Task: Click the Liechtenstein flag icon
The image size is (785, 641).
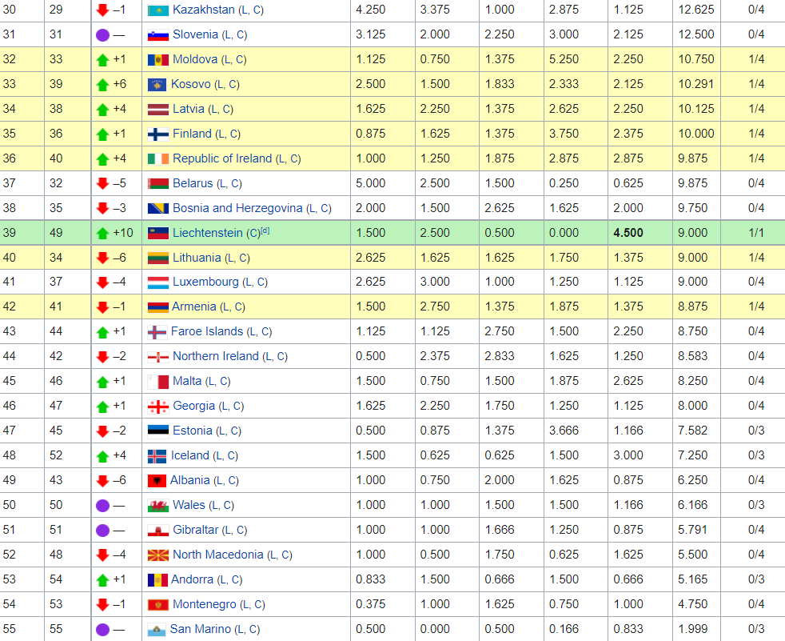Action: click(157, 233)
